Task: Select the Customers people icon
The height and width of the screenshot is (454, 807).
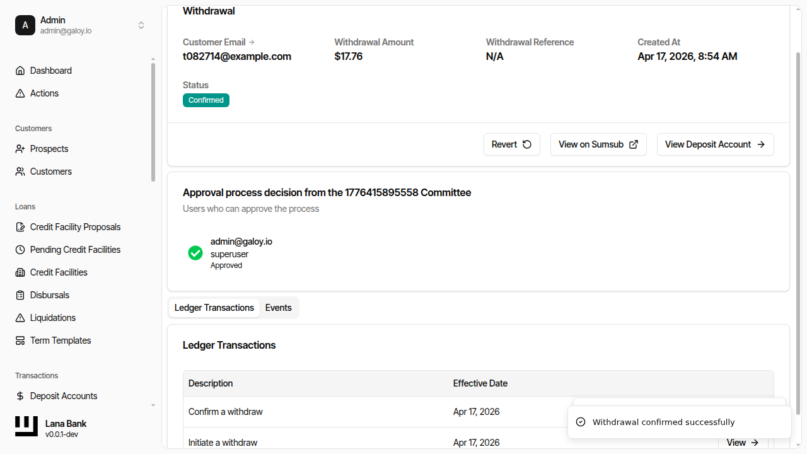Action: point(20,171)
